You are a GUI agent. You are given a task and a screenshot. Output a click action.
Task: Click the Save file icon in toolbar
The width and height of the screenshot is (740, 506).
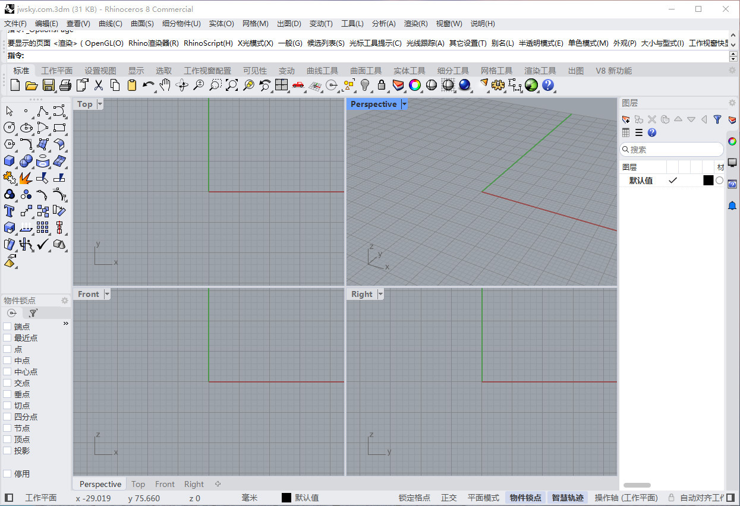48,85
